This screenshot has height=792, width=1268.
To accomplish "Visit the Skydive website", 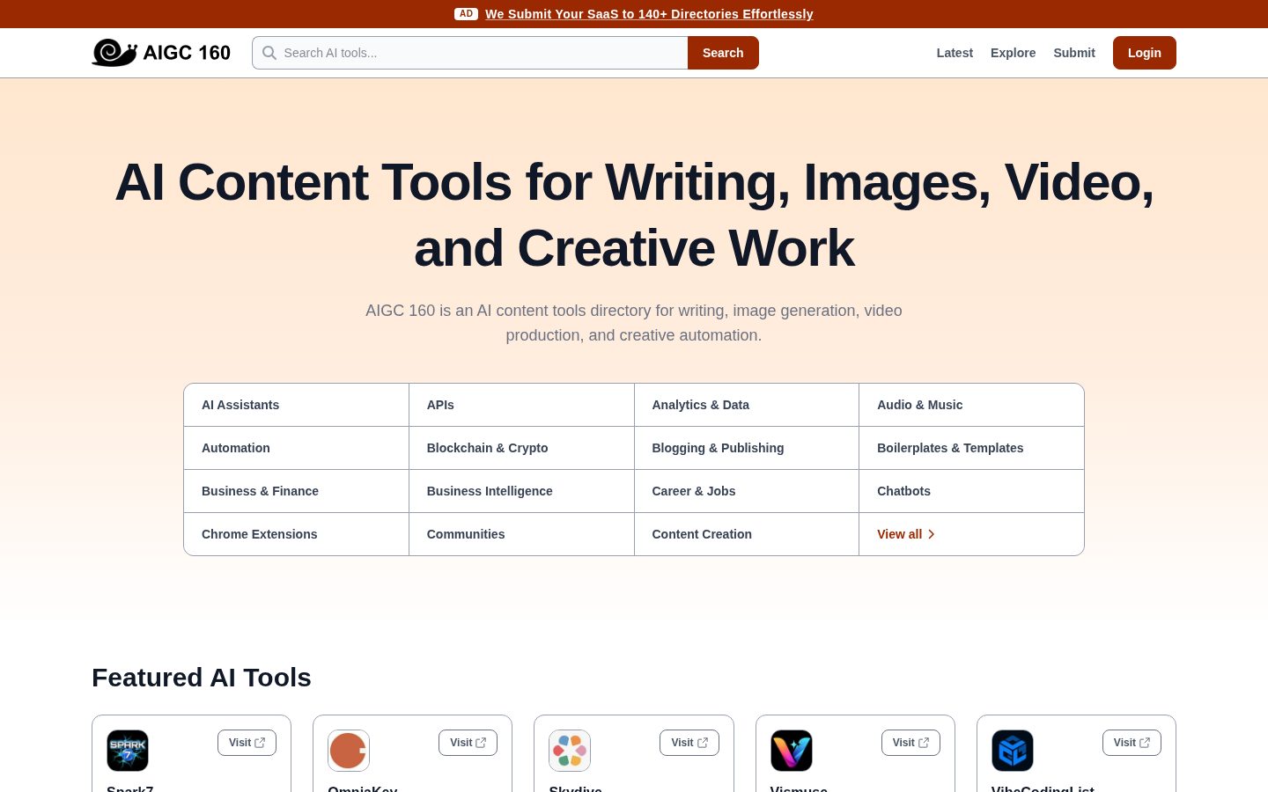I will pos(689,743).
